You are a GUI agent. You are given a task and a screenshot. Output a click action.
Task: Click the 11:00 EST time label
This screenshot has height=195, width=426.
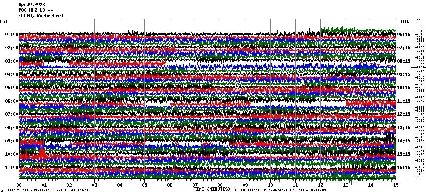(12, 167)
